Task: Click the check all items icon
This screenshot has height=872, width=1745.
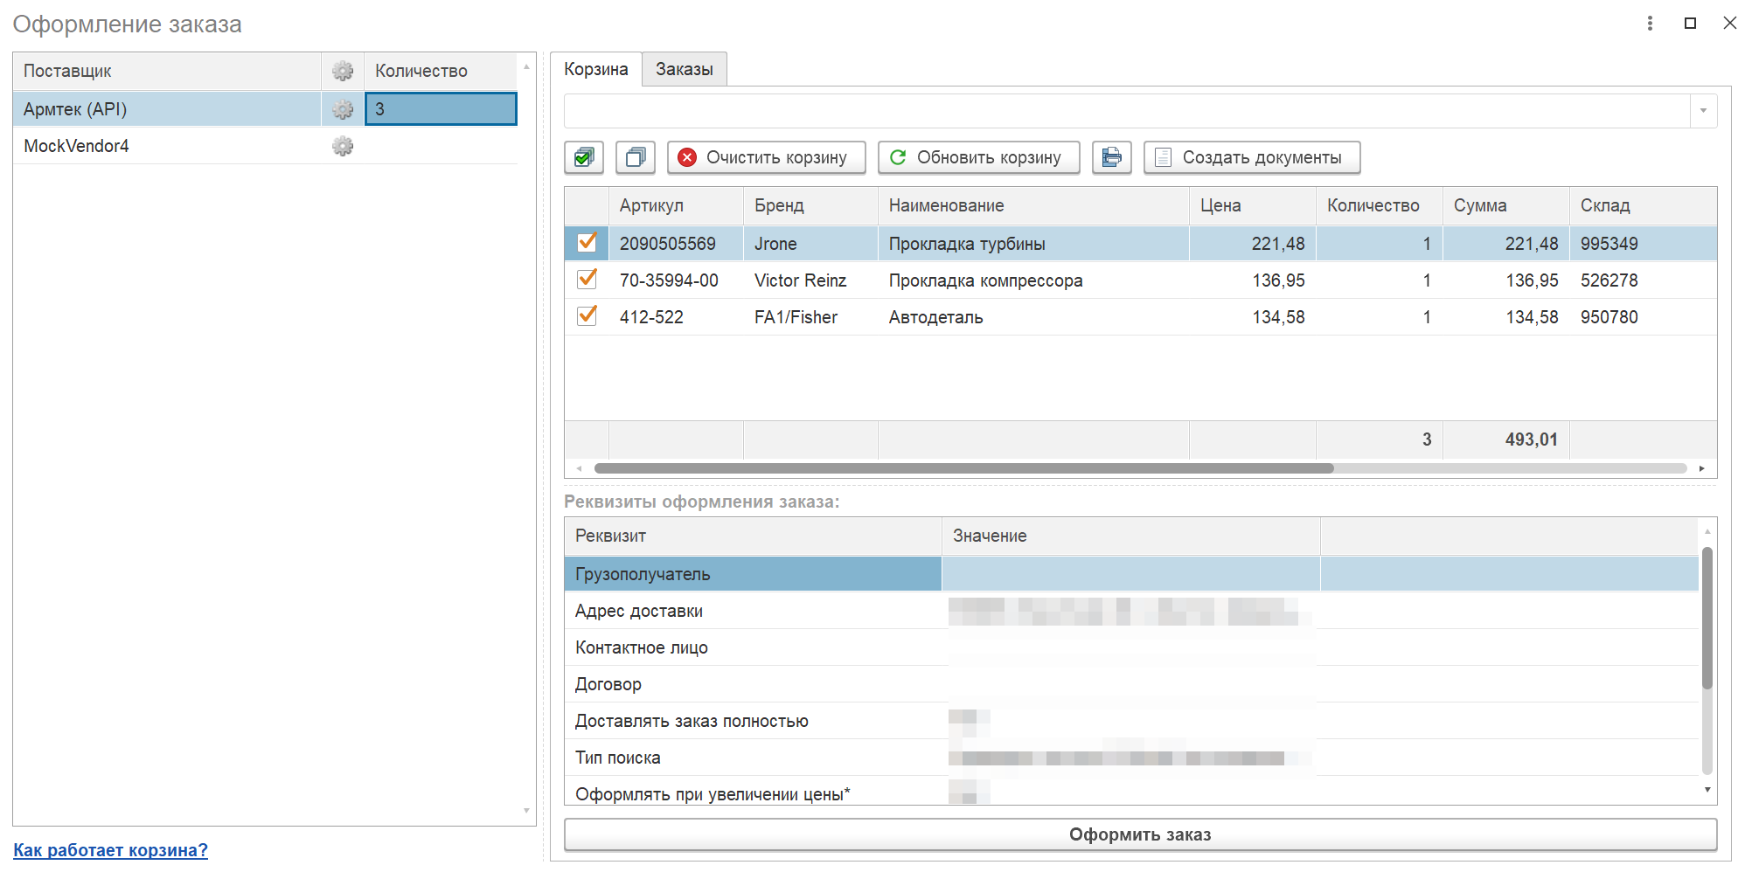Action: [583, 157]
